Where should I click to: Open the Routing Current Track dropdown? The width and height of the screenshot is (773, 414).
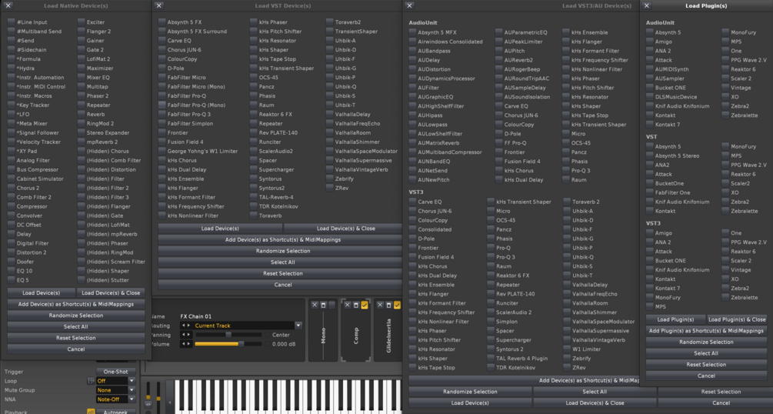tap(298, 326)
